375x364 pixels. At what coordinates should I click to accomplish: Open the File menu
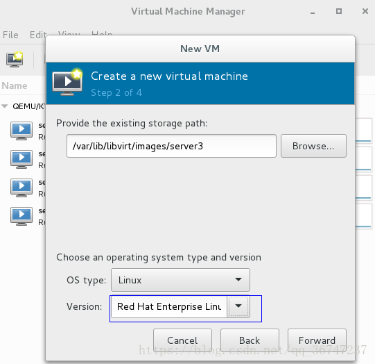pyautogui.click(x=10, y=35)
